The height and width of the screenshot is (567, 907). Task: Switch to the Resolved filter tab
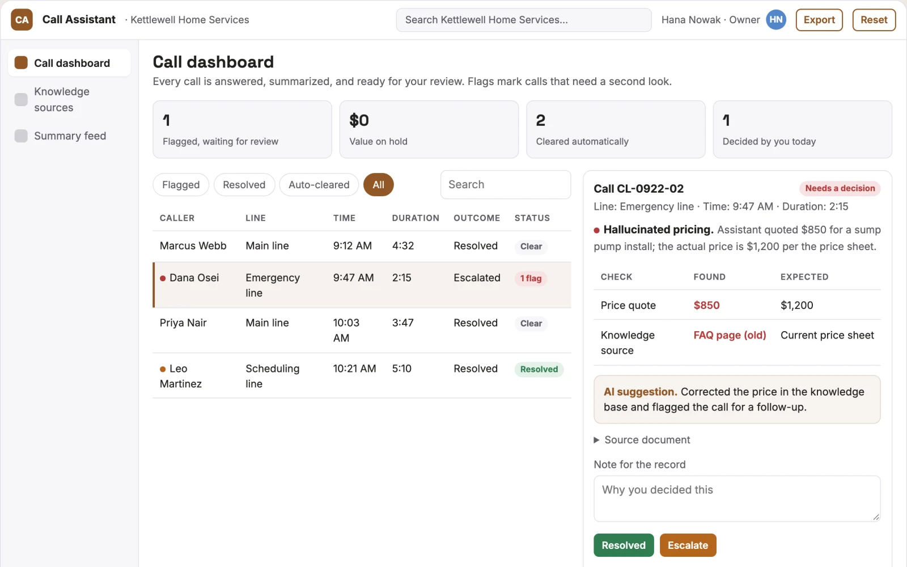244,185
